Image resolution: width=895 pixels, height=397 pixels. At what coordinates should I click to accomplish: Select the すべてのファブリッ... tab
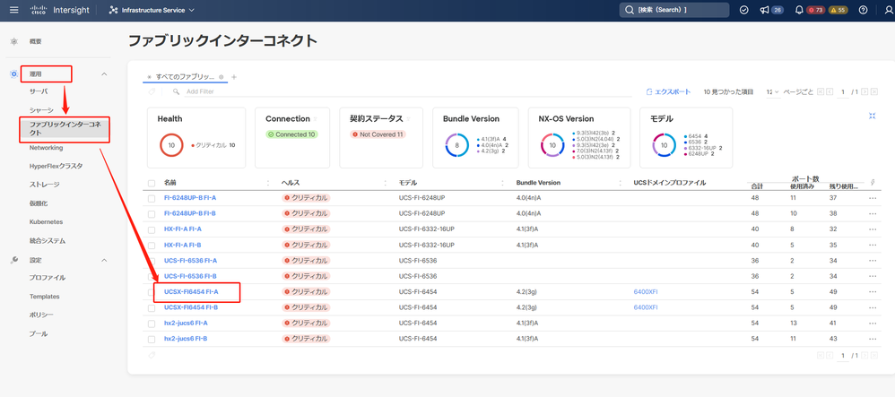pyautogui.click(x=185, y=76)
